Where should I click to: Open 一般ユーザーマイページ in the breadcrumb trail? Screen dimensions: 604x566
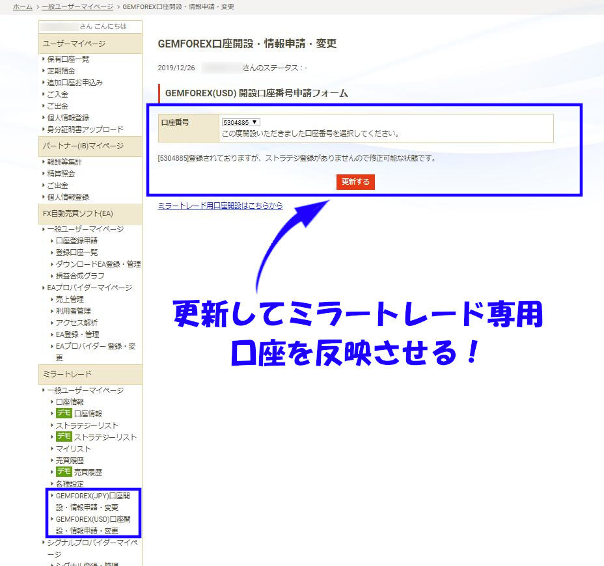pyautogui.click(x=77, y=7)
